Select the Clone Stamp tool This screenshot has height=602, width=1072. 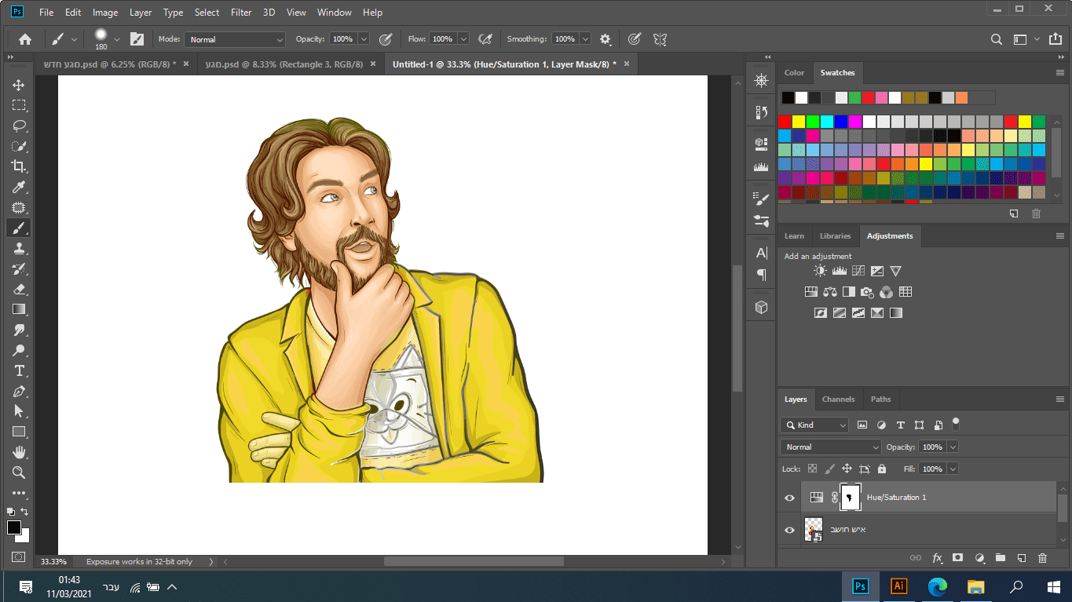pyautogui.click(x=19, y=248)
